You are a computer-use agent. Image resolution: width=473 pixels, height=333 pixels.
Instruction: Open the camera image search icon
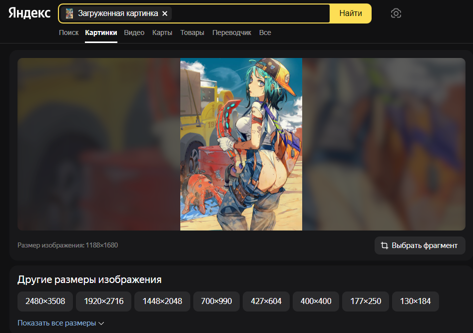click(396, 13)
